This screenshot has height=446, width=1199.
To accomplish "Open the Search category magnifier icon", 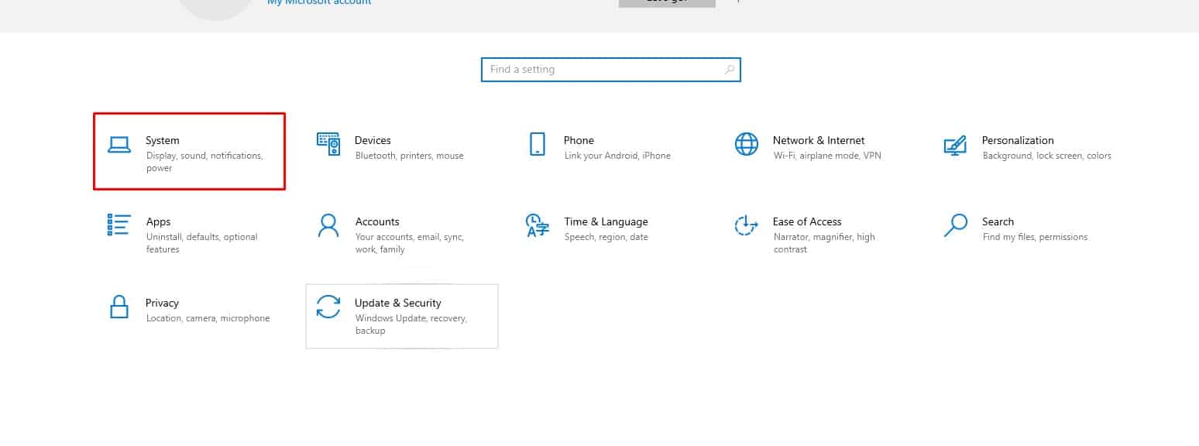I will pos(956,225).
